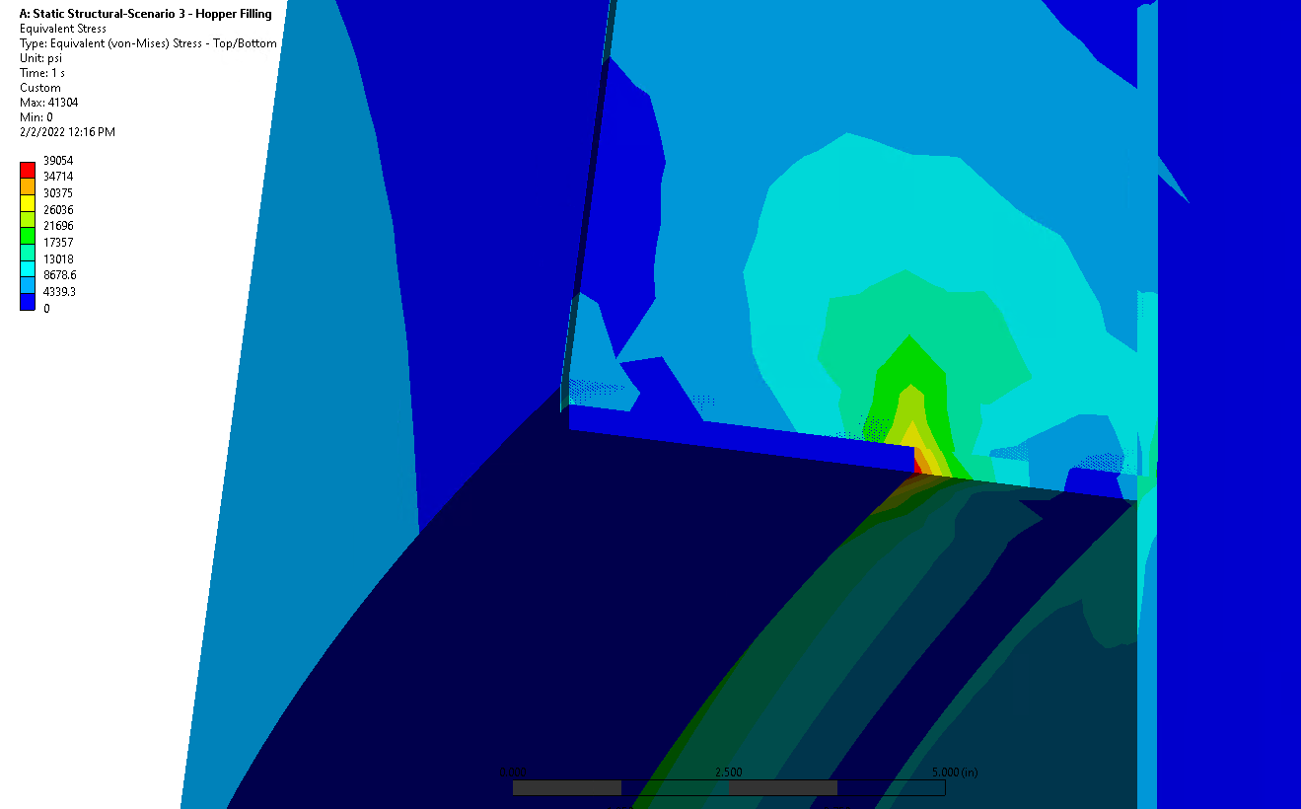Click the date stamp '2/2/2022 12:16 PM'
The image size is (1301, 809).
tap(67, 132)
